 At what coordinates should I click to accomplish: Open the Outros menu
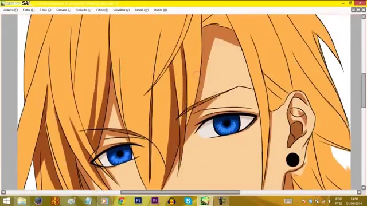[160, 10]
